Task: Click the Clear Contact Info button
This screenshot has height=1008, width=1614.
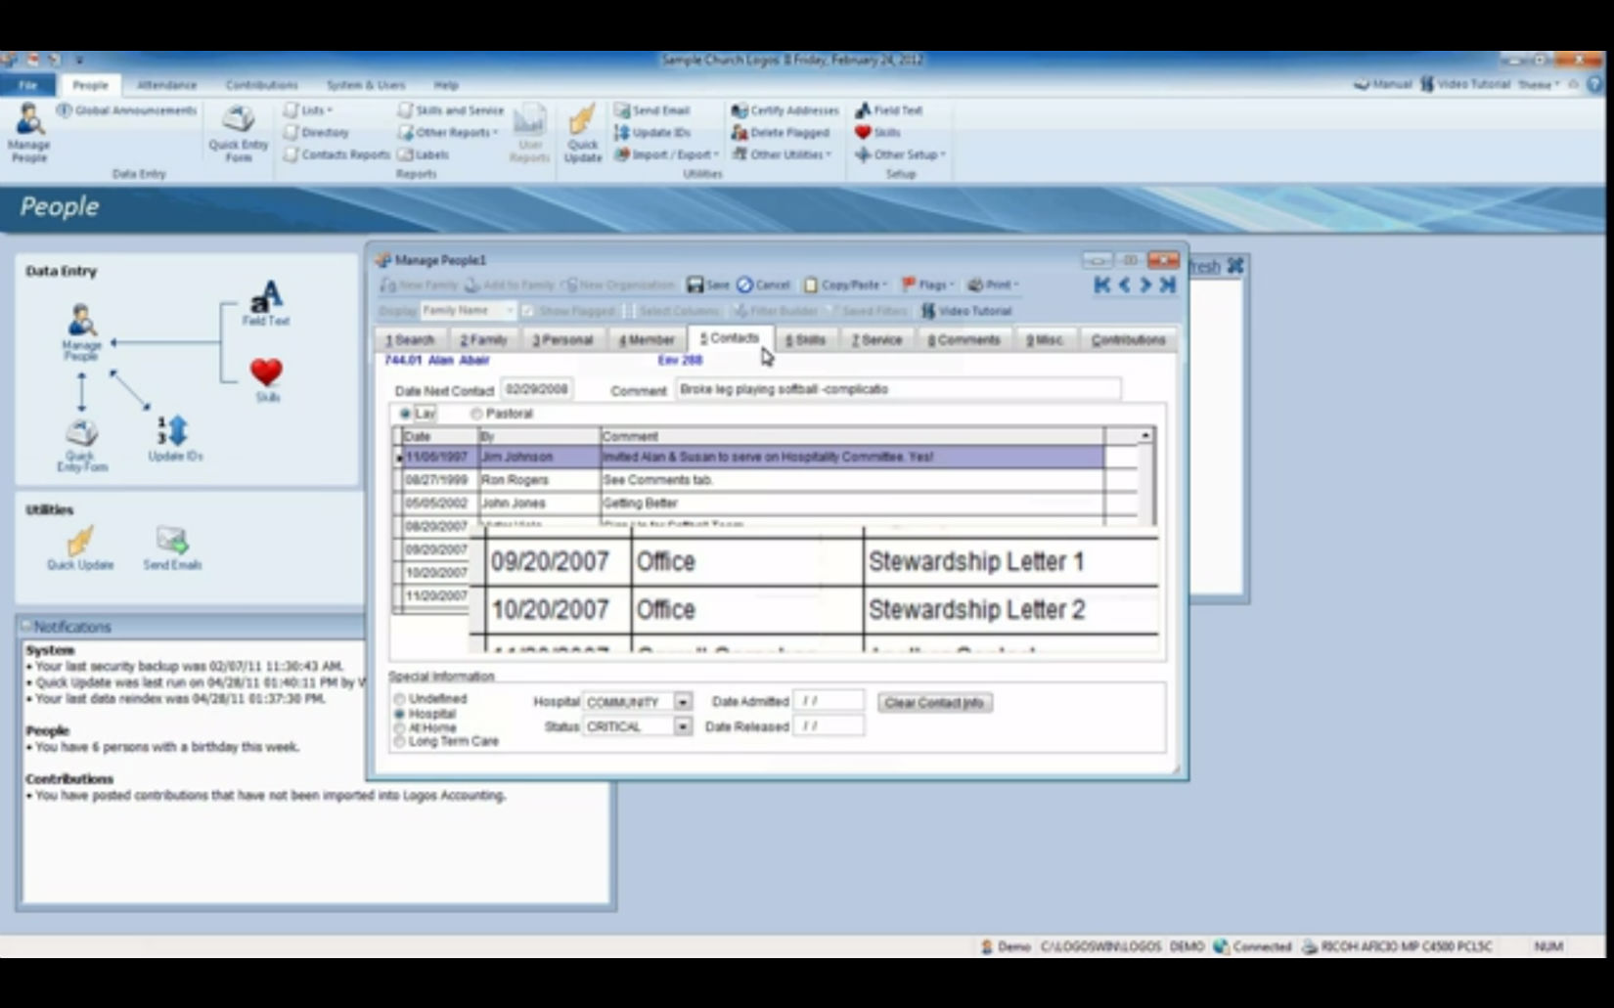Action: pos(934,703)
